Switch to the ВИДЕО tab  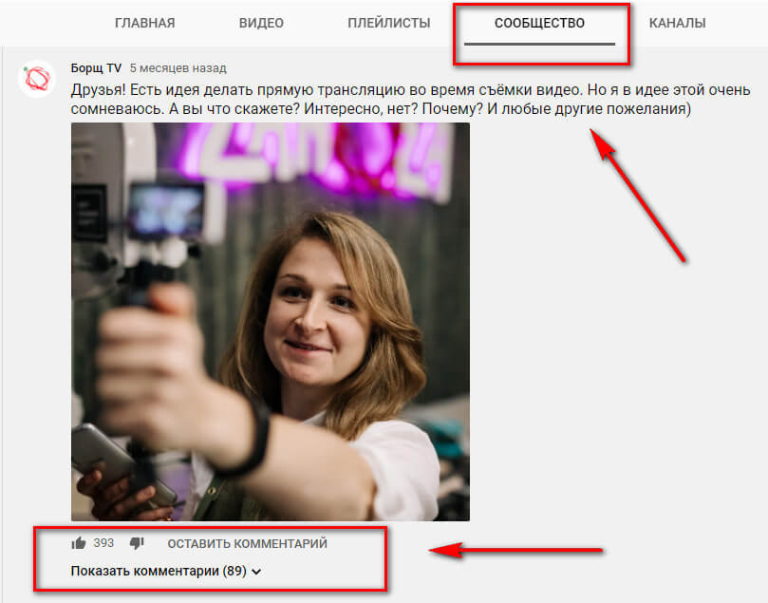(x=261, y=23)
